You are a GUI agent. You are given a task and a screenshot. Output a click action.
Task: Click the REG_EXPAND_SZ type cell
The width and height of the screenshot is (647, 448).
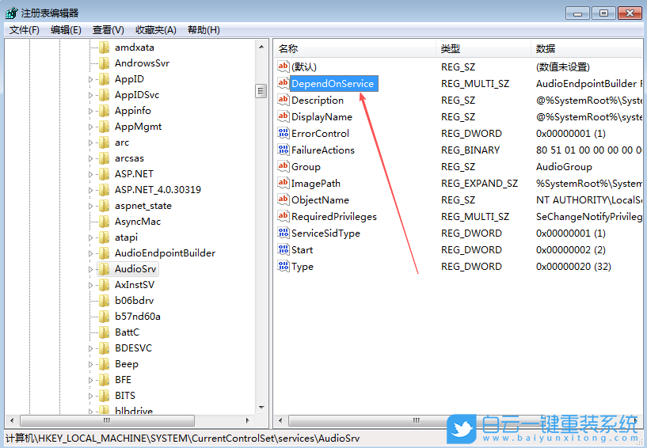coord(479,183)
